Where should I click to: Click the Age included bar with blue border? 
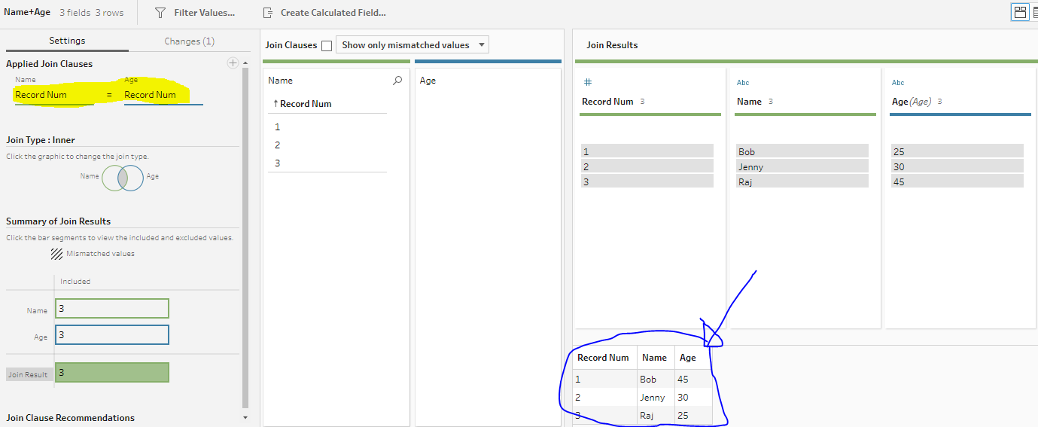tap(112, 335)
